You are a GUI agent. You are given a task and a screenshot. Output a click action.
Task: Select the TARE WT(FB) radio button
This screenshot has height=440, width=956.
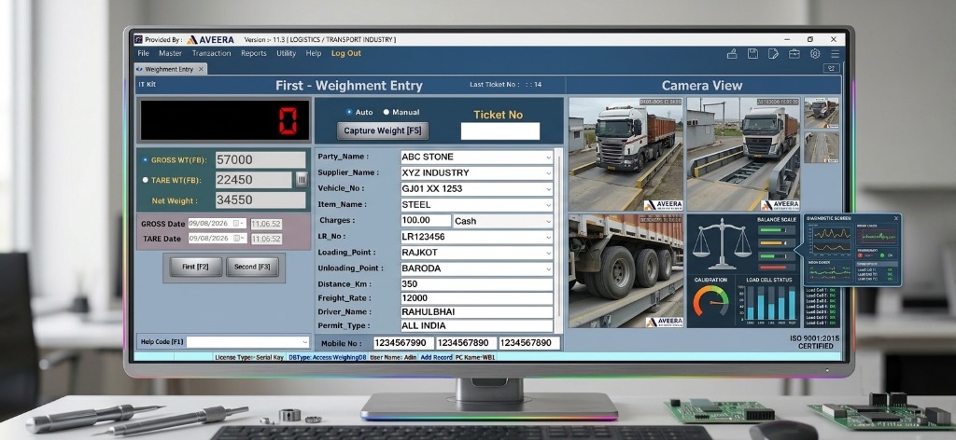point(145,180)
